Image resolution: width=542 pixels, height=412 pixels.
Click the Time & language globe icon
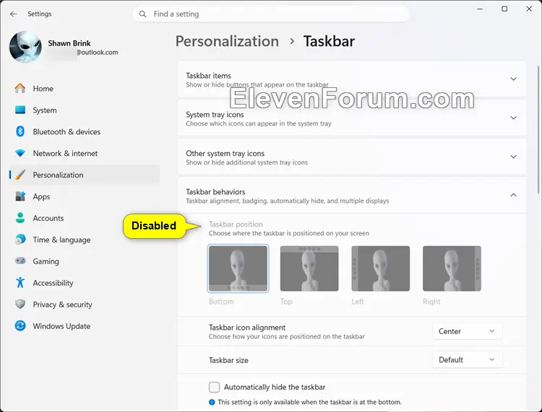(20, 240)
